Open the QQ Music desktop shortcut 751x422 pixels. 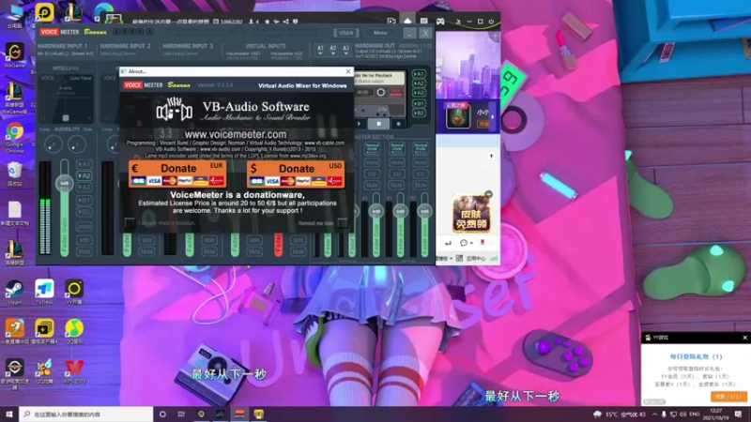(74, 331)
